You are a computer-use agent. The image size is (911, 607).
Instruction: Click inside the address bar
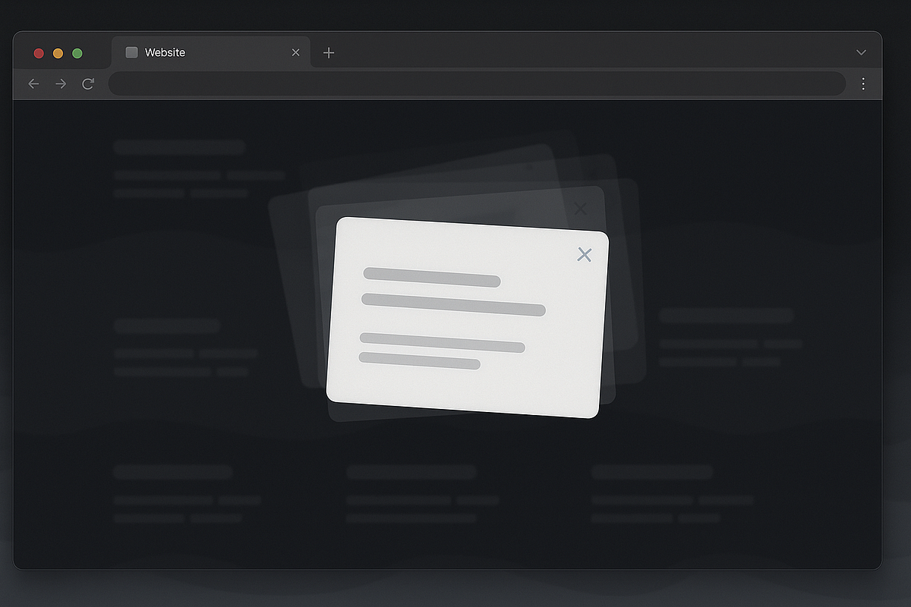coord(478,83)
